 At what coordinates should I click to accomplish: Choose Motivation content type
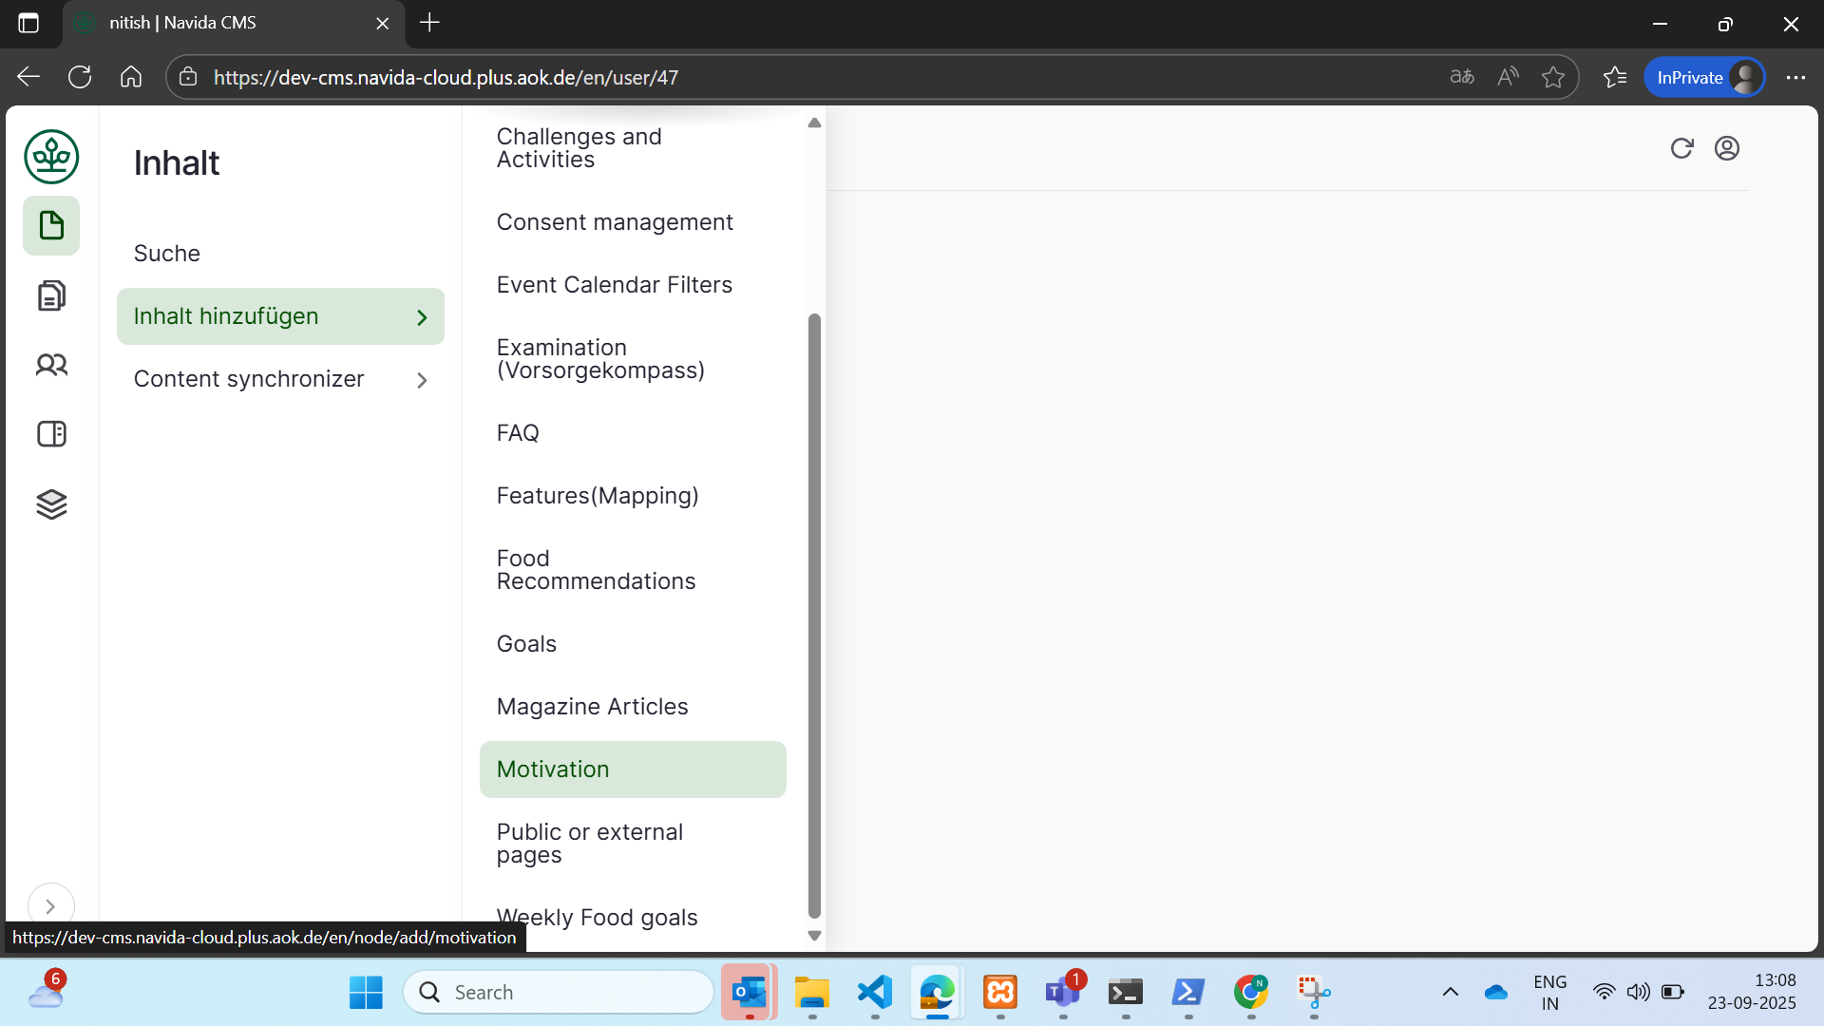pyautogui.click(x=553, y=769)
